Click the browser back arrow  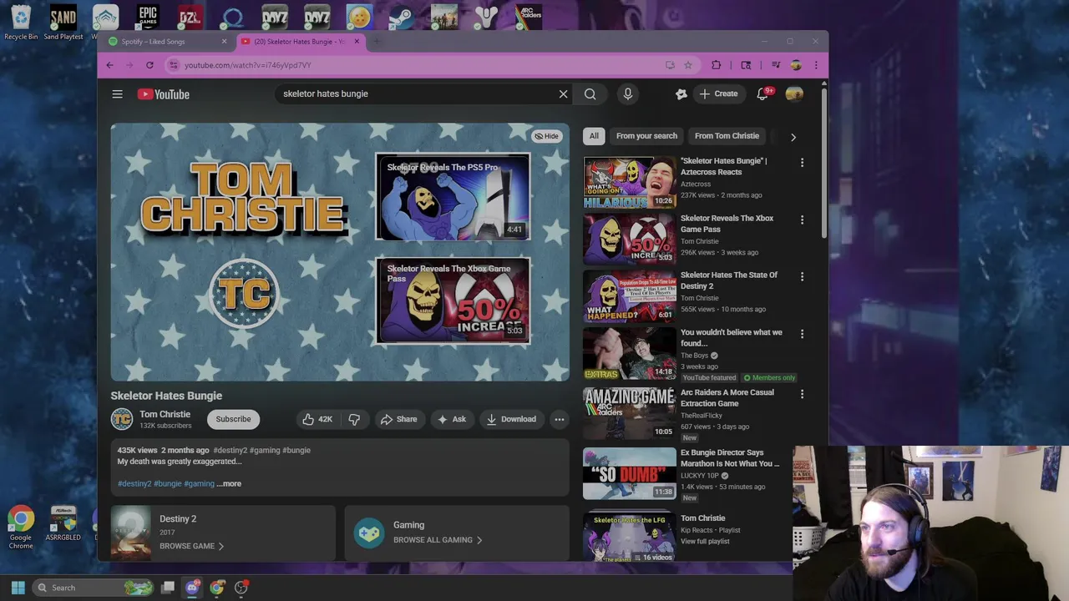tap(109, 65)
